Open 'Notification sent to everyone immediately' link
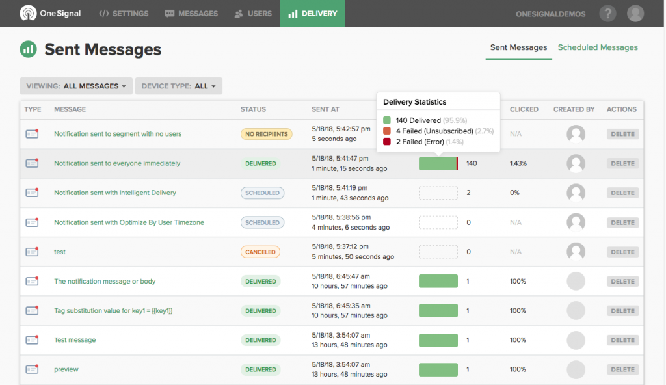The height and width of the screenshot is (385, 666). pos(117,163)
